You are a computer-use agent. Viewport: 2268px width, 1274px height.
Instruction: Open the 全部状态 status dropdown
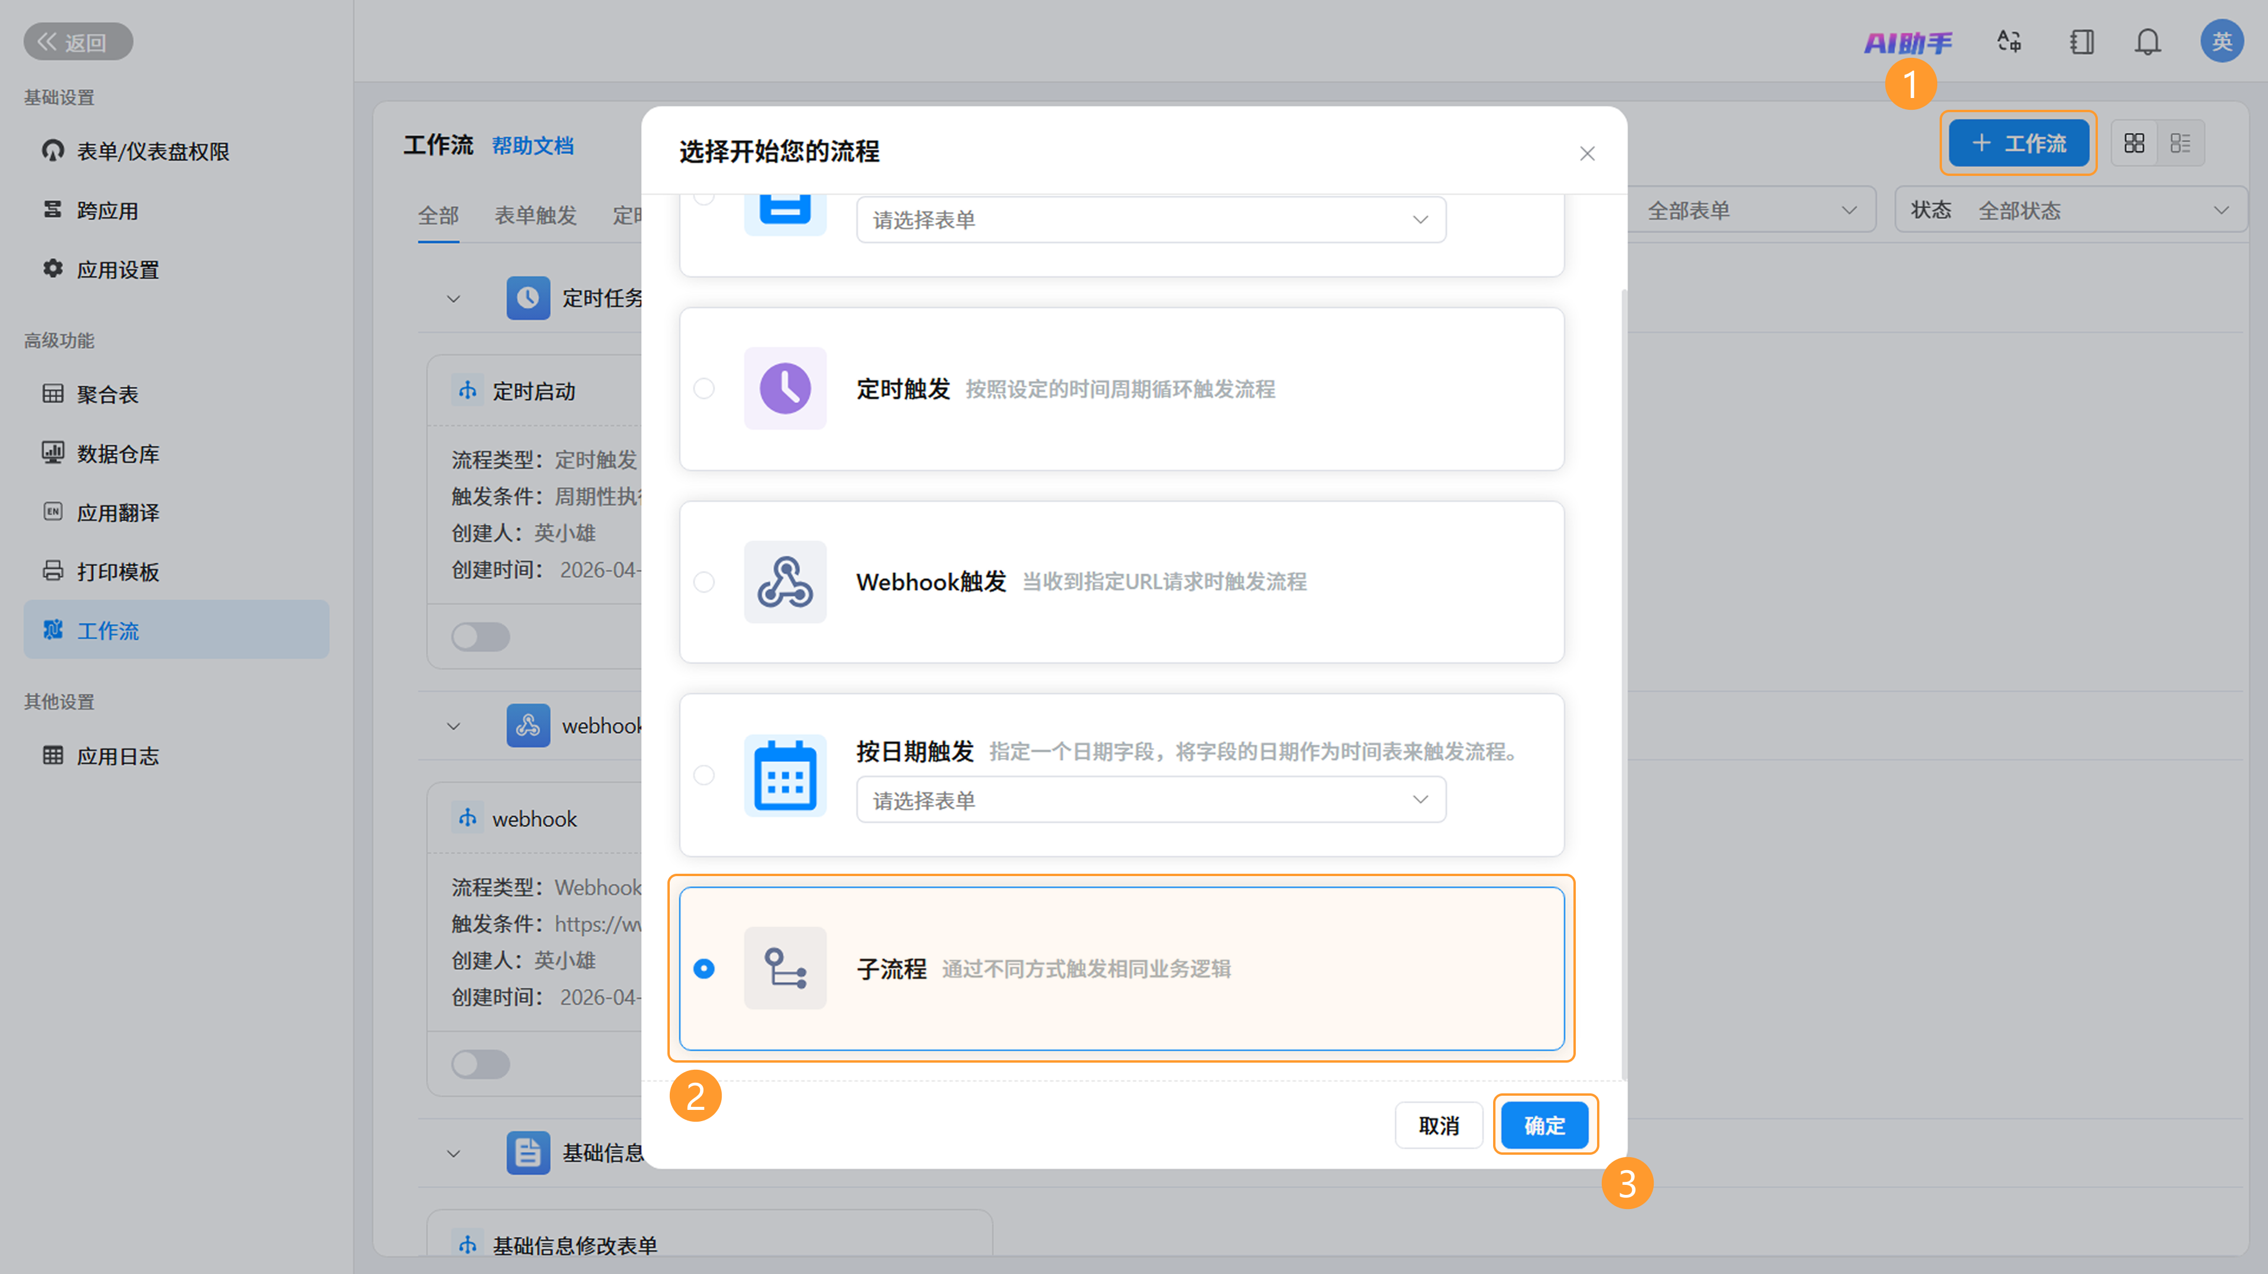(2071, 210)
